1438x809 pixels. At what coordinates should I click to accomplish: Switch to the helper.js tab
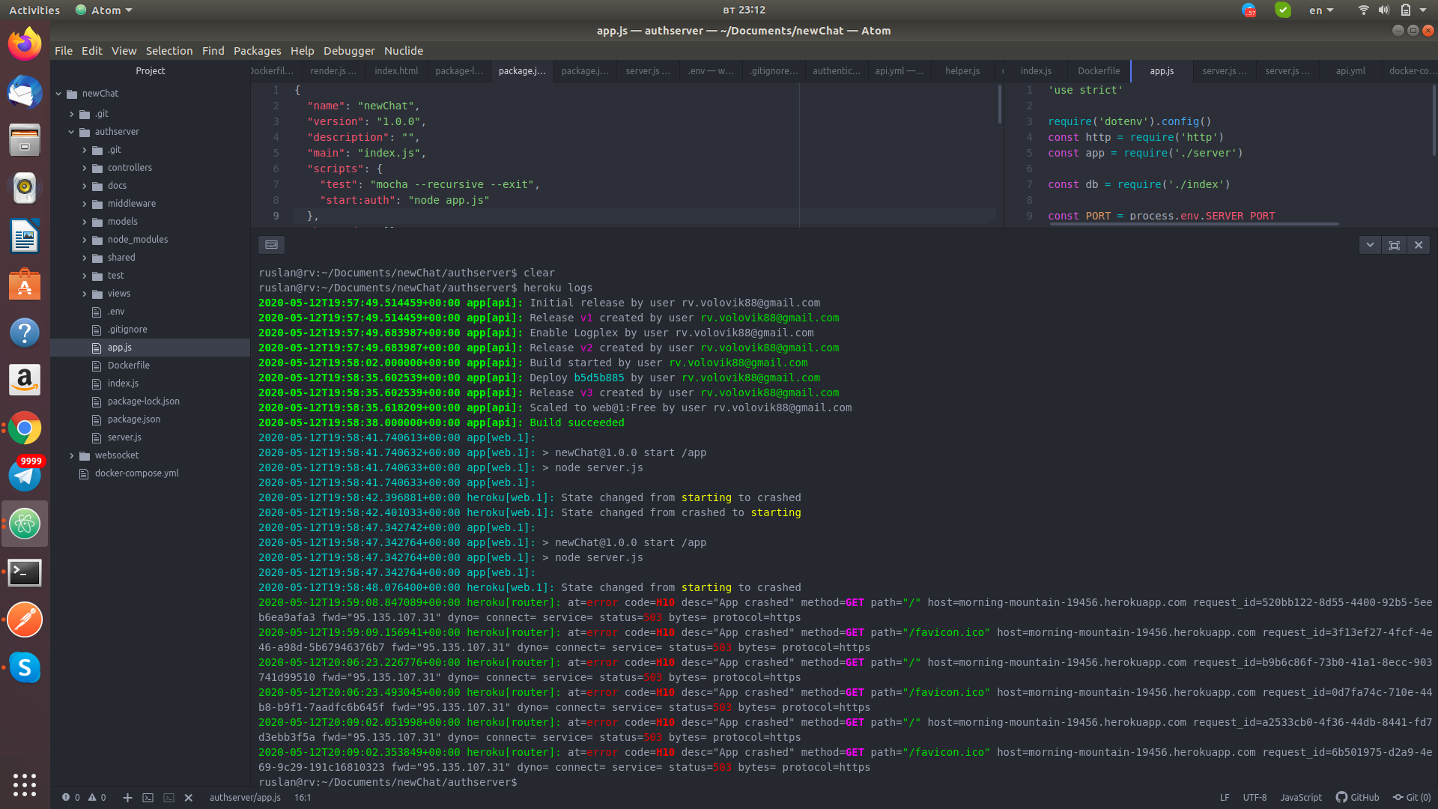[x=962, y=71]
